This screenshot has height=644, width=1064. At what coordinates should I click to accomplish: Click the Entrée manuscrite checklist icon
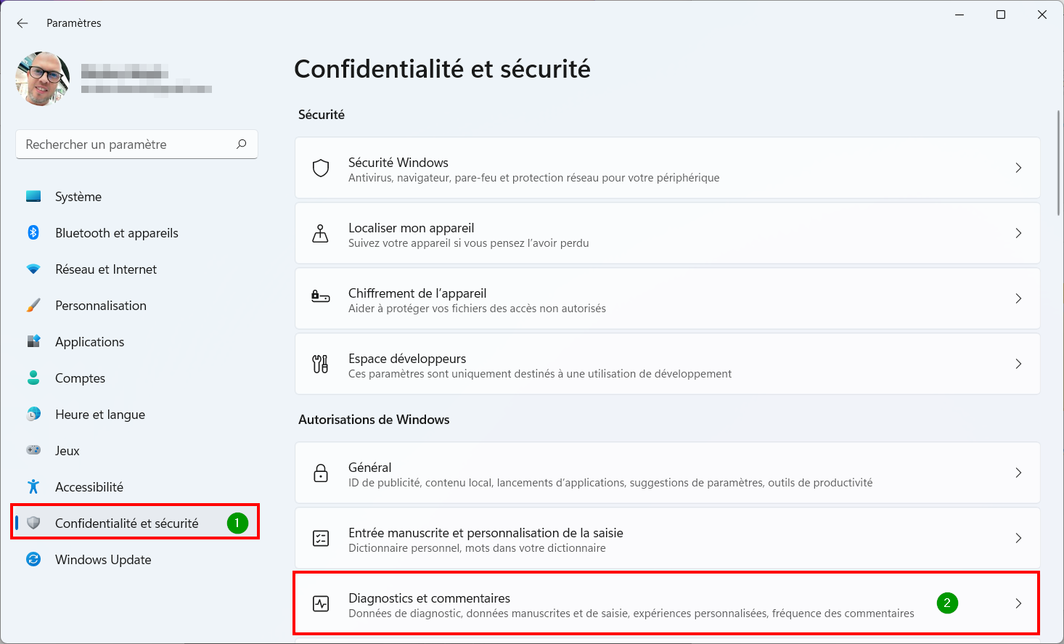(x=321, y=538)
